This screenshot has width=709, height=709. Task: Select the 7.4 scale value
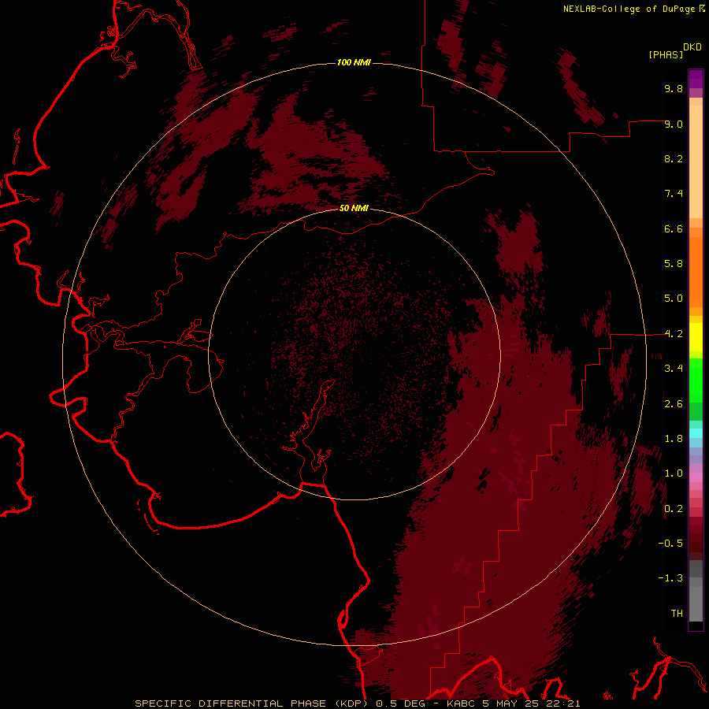pyautogui.click(x=674, y=194)
